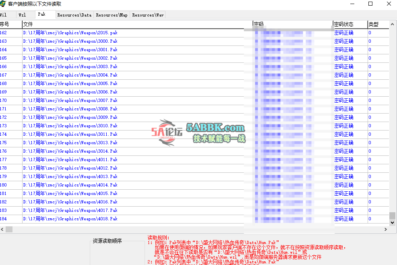The width and height of the screenshot is (397, 265).
Task: Click the 密码状态 column header
Action: 350,24
